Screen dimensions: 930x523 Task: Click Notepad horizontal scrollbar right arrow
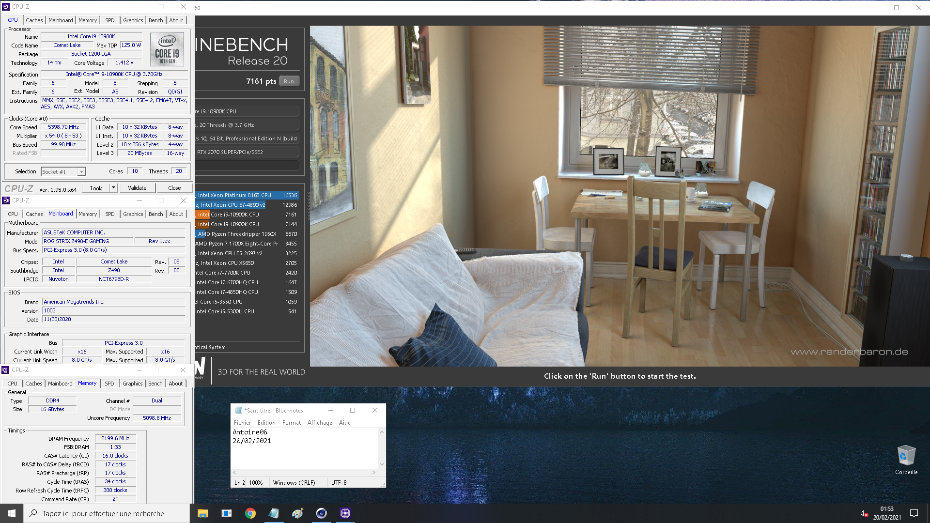click(373, 472)
